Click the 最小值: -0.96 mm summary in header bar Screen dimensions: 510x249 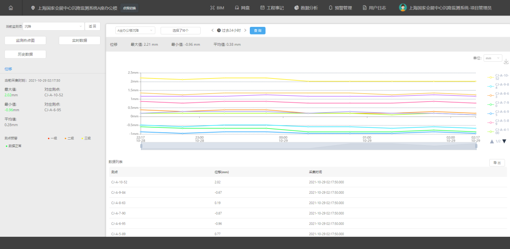click(186, 44)
